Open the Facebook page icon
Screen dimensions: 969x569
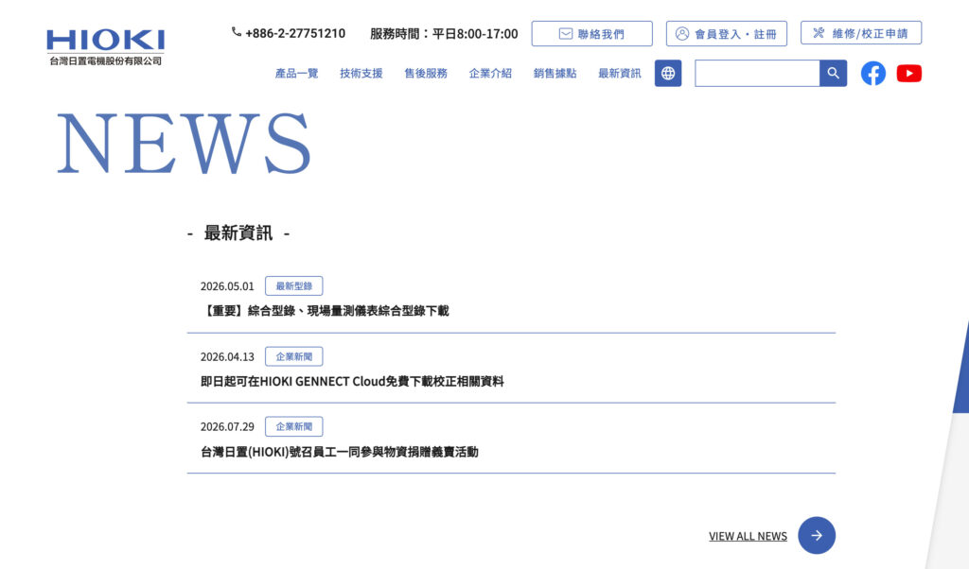(873, 74)
